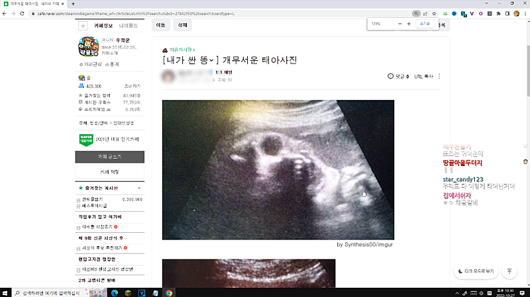The image size is (530, 297).
Task: Click the zoom magnifier icon in address bar
Action: pos(416,13)
